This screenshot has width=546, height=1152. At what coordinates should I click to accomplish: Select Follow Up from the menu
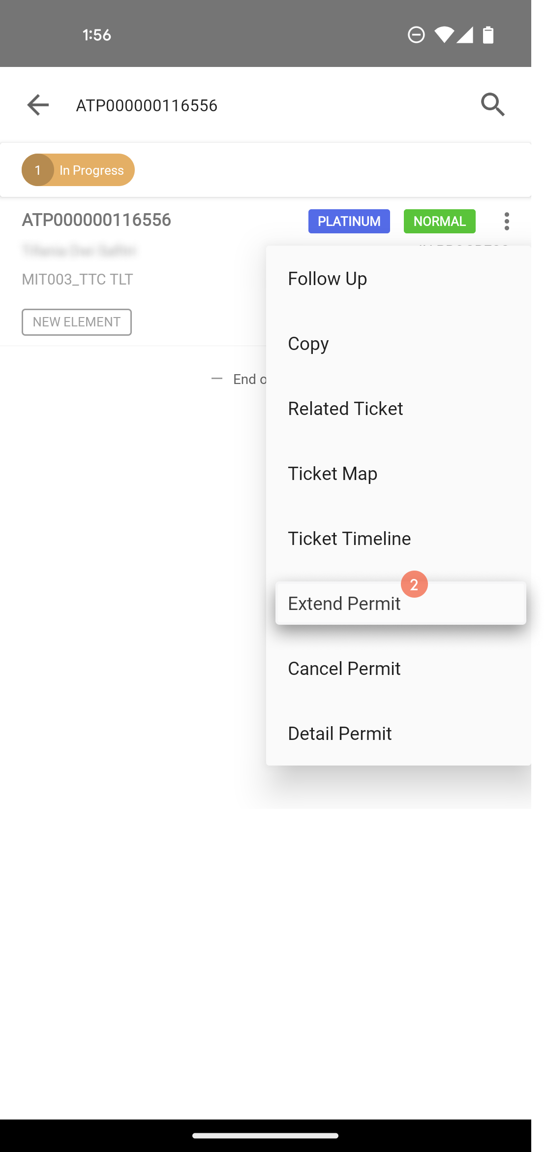point(398,279)
